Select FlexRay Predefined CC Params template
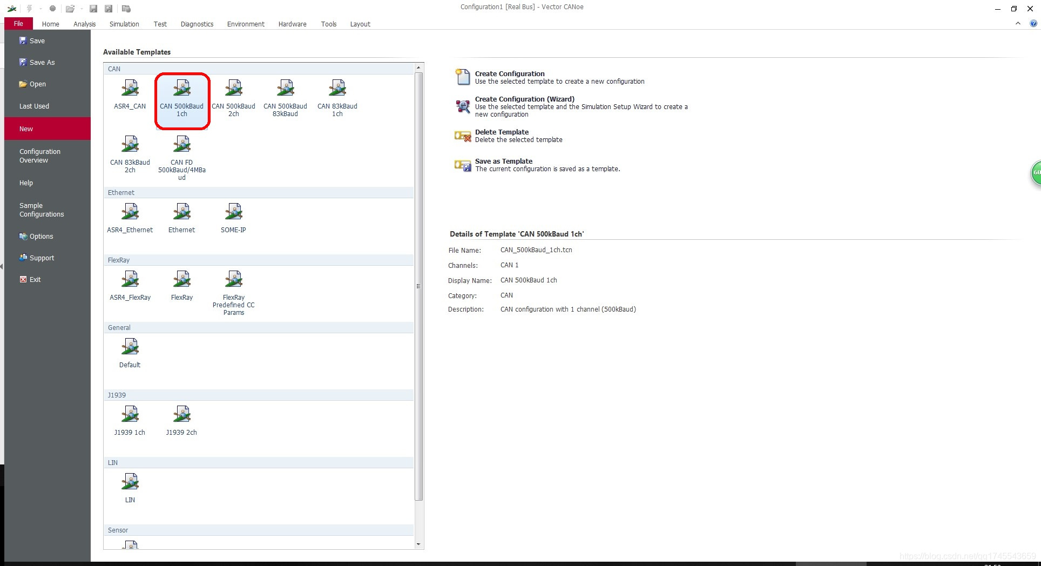 [234, 293]
